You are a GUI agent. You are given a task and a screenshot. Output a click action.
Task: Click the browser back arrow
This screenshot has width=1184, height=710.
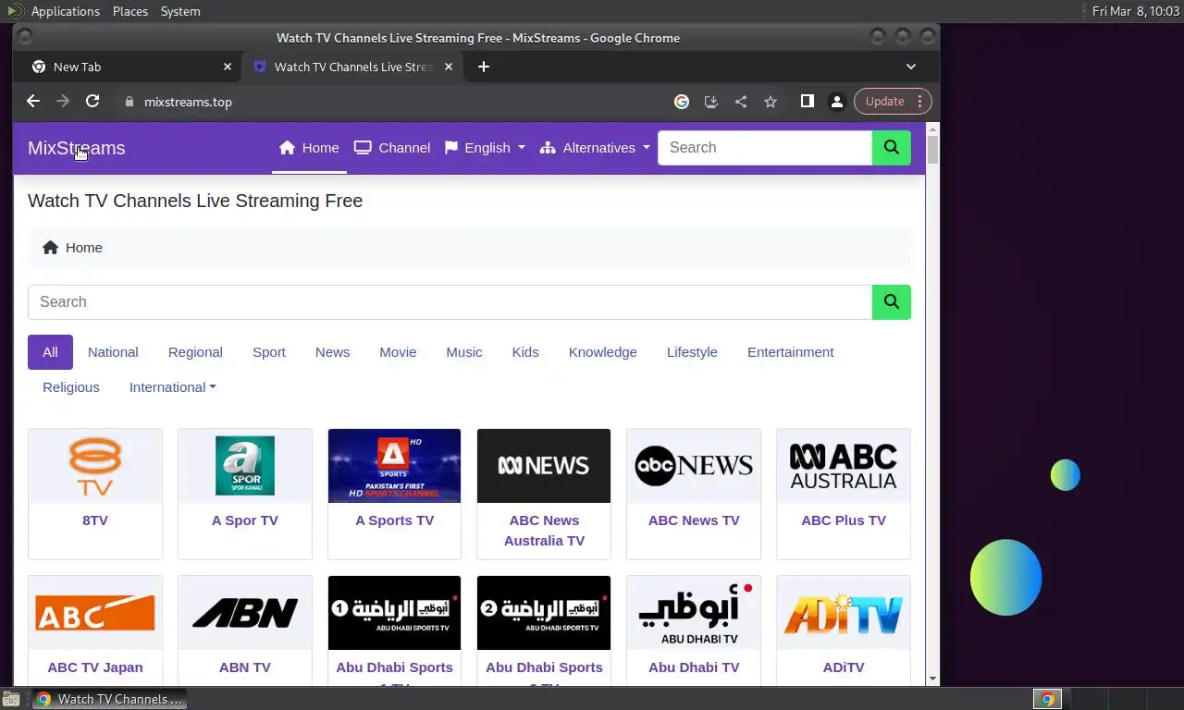(x=33, y=102)
